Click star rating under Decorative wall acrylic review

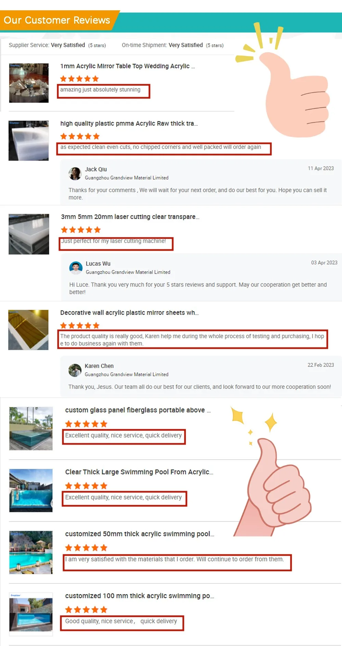(80, 325)
